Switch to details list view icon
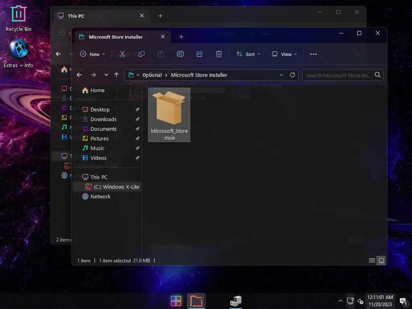412x309 pixels. click(372, 260)
